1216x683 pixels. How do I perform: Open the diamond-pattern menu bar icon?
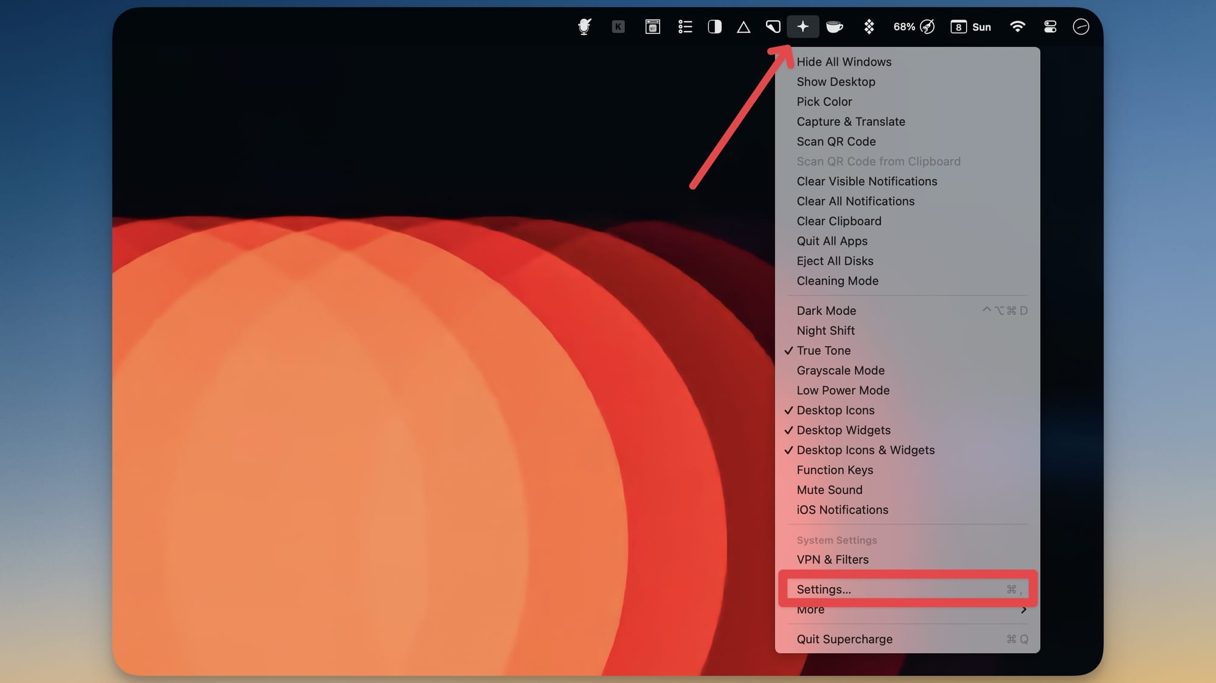click(869, 27)
